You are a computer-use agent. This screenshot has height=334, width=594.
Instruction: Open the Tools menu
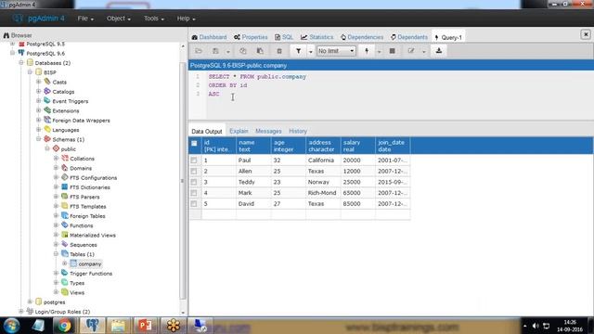pos(154,19)
